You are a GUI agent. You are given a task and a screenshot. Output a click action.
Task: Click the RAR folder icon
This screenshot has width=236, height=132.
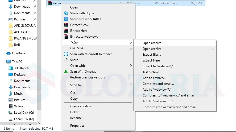11,45
